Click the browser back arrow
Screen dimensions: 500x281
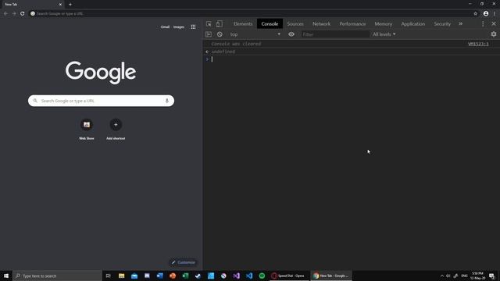click(5, 14)
